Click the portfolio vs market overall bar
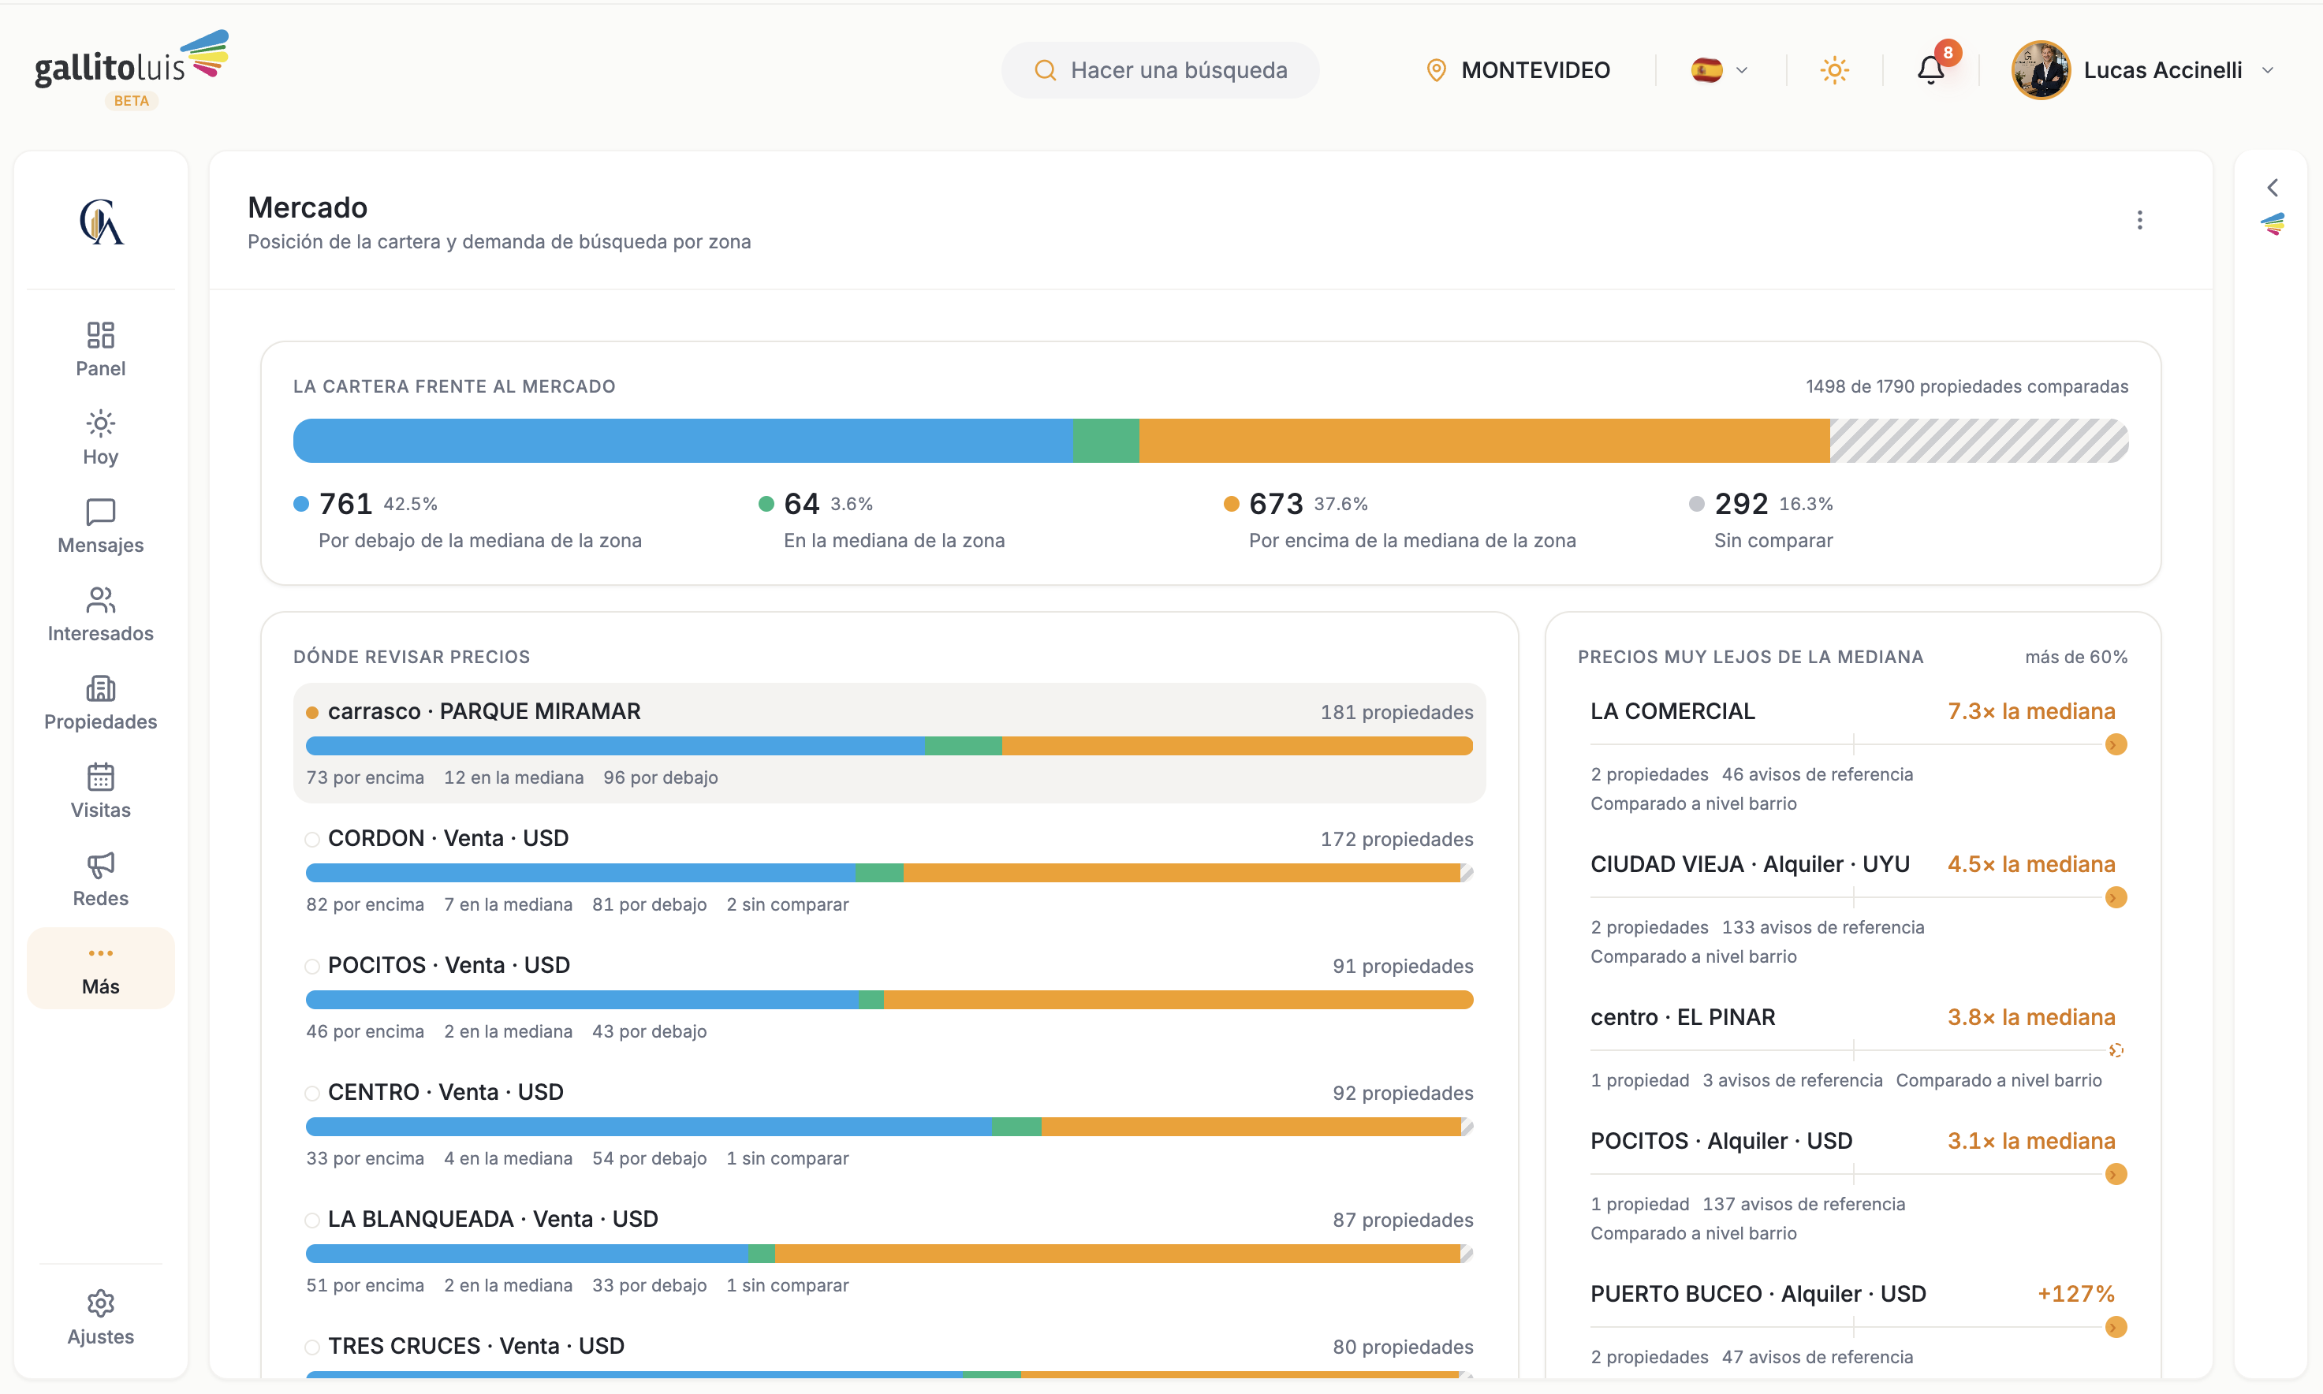This screenshot has width=2323, height=1394. click(x=1210, y=441)
